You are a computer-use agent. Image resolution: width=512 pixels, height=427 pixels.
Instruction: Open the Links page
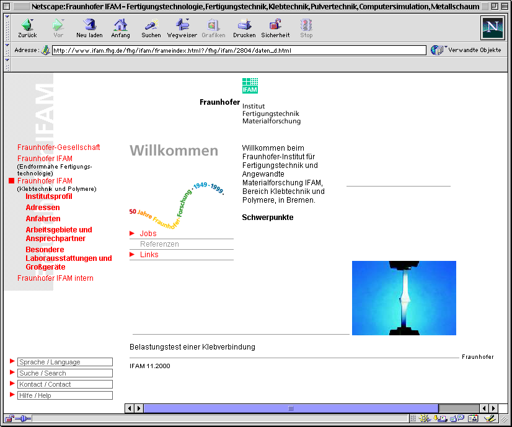tap(149, 254)
